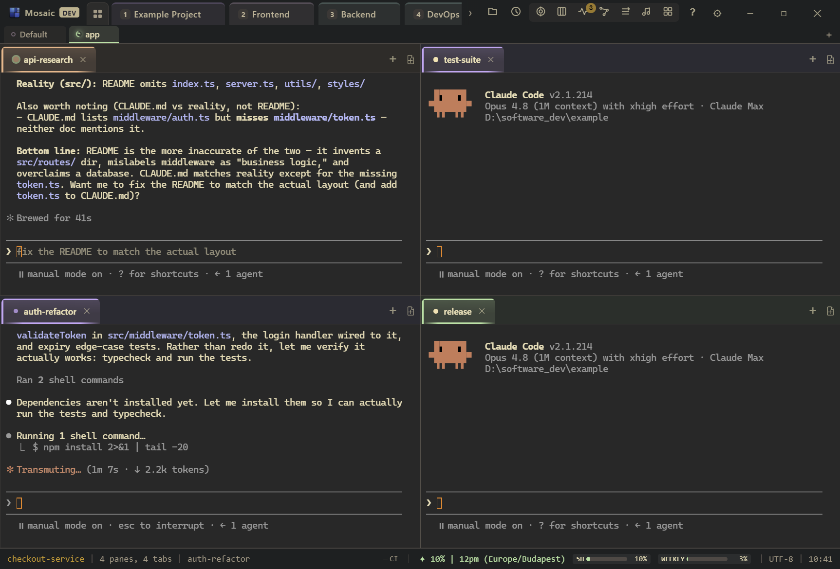Screen dimensions: 840x569
Task: Add a tab in the api-research pane
Action: pyautogui.click(x=392, y=59)
